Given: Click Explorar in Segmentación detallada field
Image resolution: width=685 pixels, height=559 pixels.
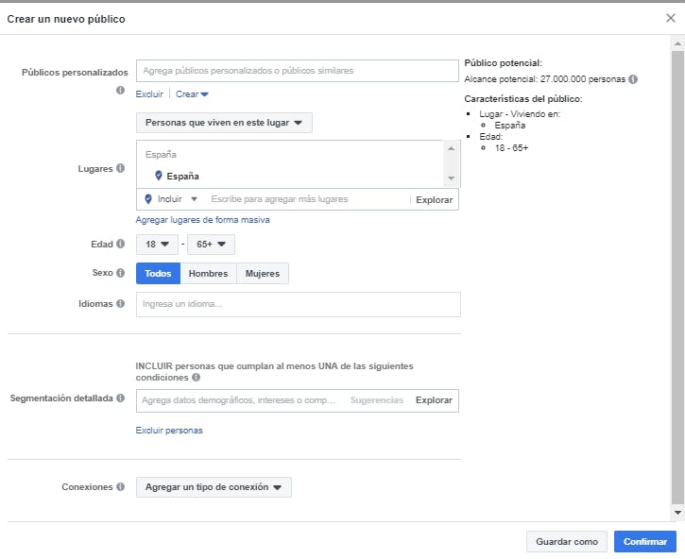Looking at the screenshot, I should coord(434,400).
